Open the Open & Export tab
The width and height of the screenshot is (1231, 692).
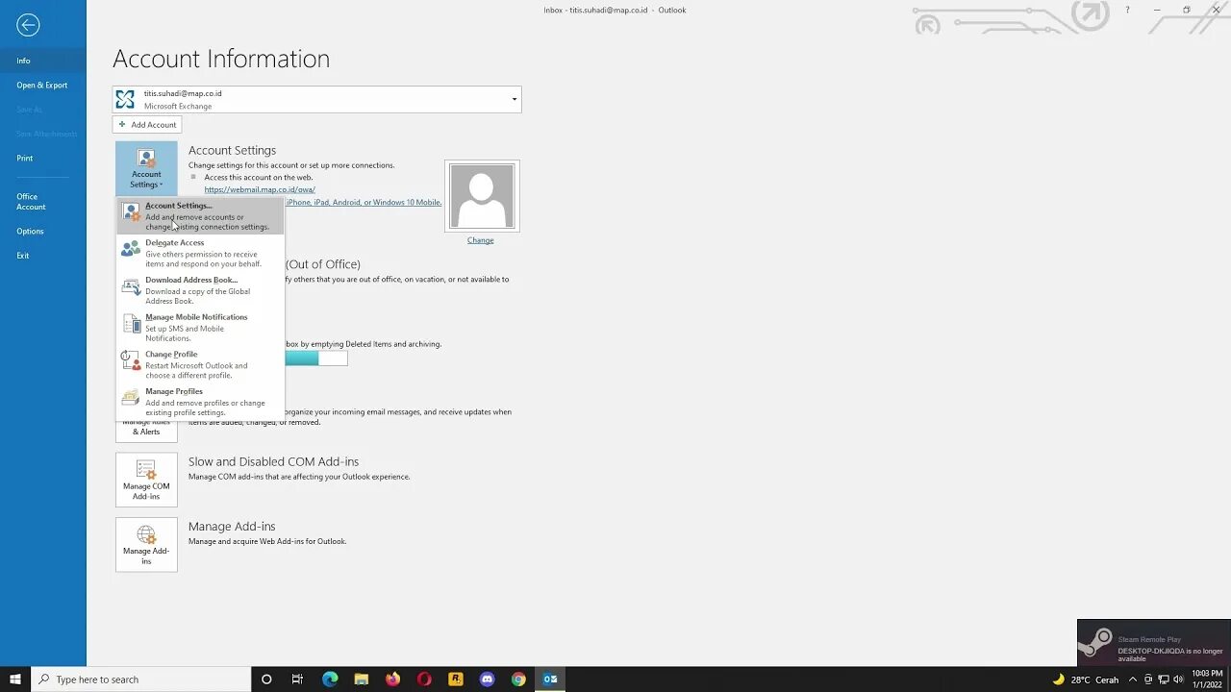42,86
